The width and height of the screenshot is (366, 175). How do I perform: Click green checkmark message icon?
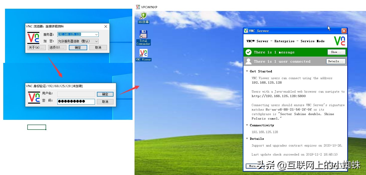point(249,52)
